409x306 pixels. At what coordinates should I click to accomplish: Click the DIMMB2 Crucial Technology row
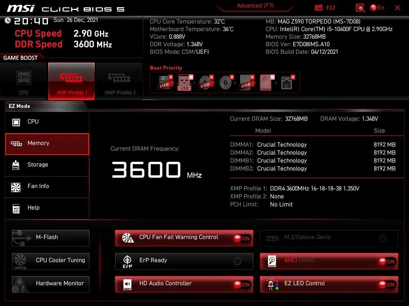(x=313, y=169)
